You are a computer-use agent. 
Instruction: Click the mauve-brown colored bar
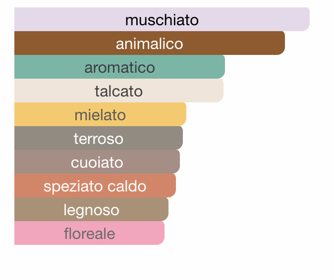pos(97,162)
